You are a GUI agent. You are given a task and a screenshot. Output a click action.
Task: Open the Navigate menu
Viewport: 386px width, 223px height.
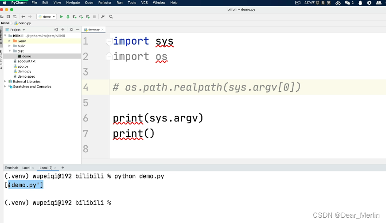tap(73, 3)
